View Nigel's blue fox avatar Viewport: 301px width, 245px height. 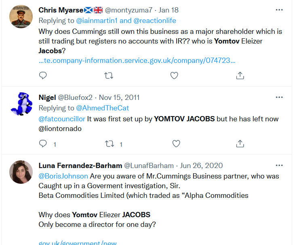[x=21, y=104]
